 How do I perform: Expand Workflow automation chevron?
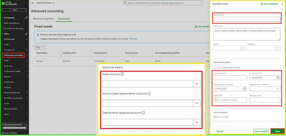[27, 98]
